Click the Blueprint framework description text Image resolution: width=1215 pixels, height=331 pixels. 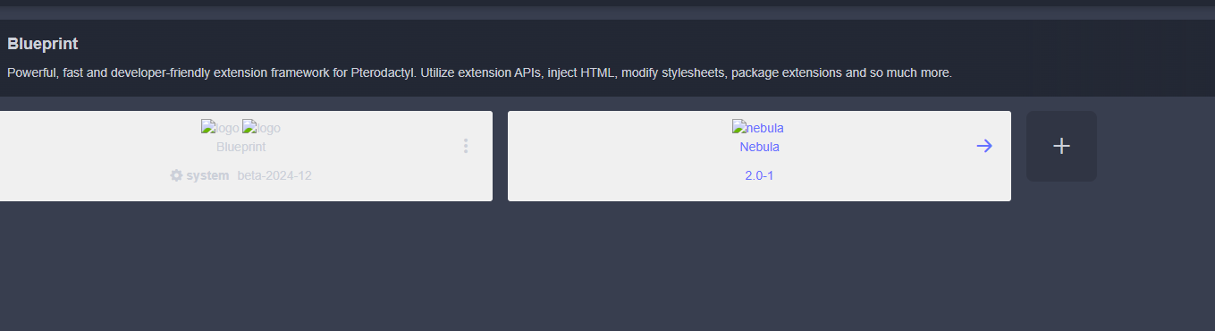479,72
